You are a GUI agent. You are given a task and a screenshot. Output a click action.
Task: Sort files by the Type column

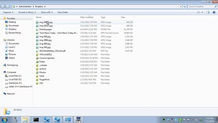(103, 17)
